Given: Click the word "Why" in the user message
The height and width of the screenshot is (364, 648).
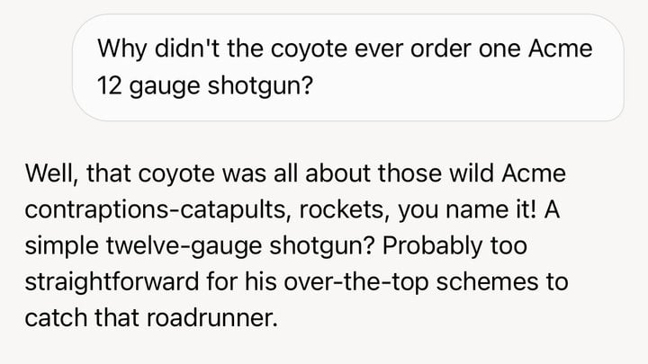Looking at the screenshot, I should coord(121,49).
